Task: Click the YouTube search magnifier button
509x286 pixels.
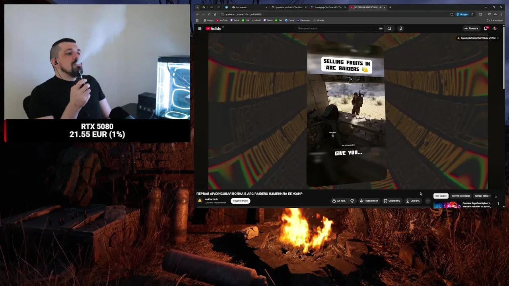Action: click(389, 29)
